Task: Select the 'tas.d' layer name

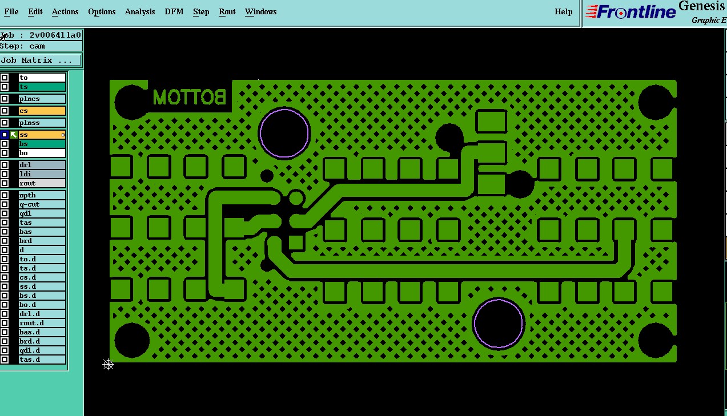Action: [42, 360]
